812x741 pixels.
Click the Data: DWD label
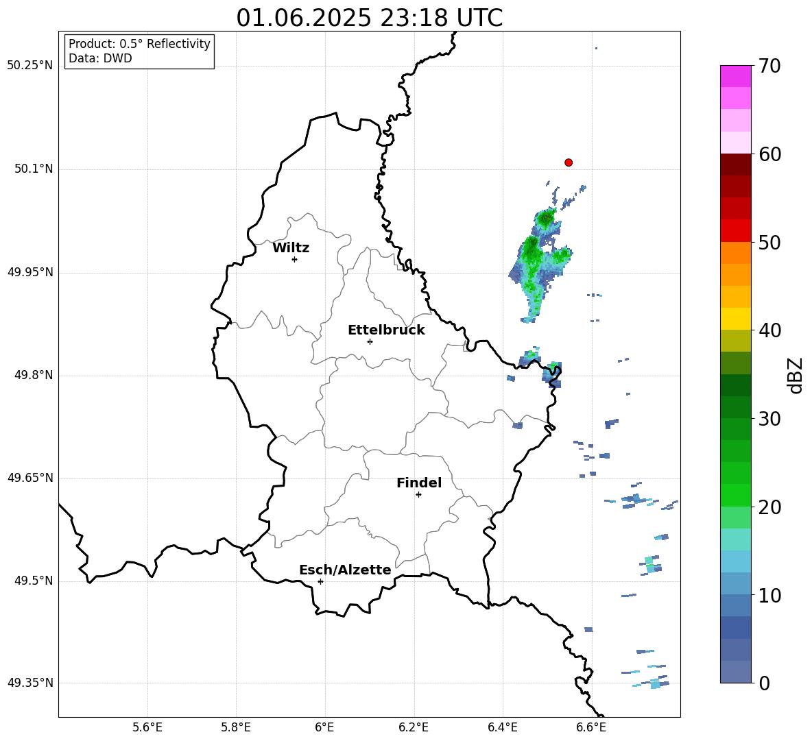pyautogui.click(x=100, y=58)
